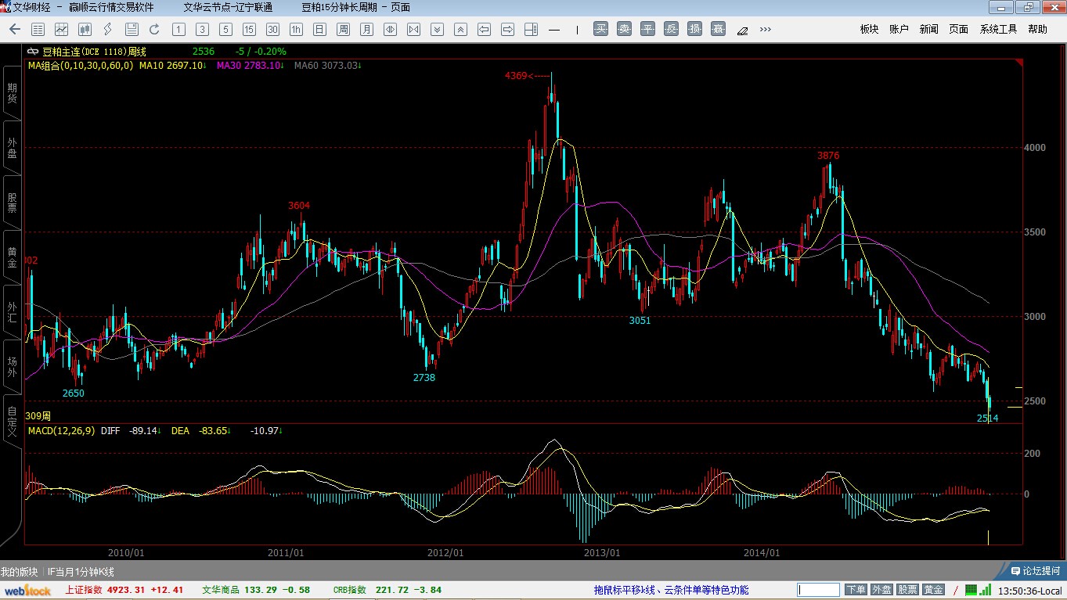Click the 下单 button in status bar

point(856,590)
